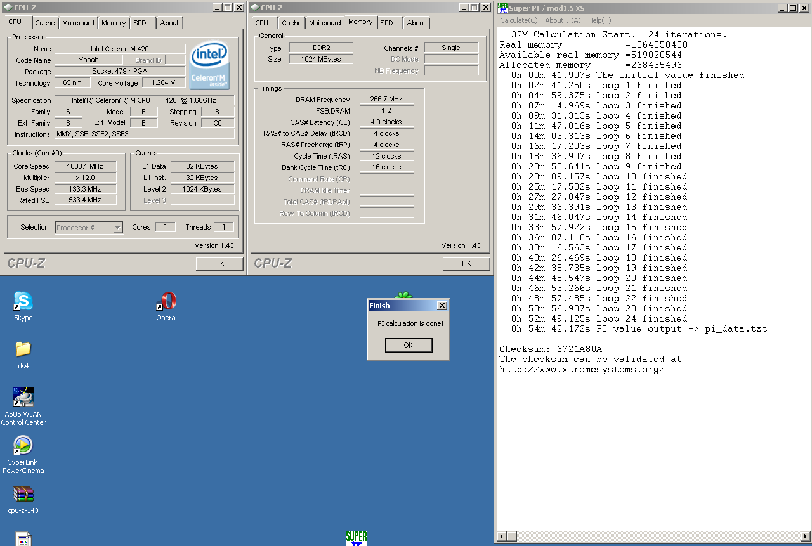Open SPD tab in Memory CPU-Z window
The width and height of the screenshot is (812, 546).
(x=387, y=23)
